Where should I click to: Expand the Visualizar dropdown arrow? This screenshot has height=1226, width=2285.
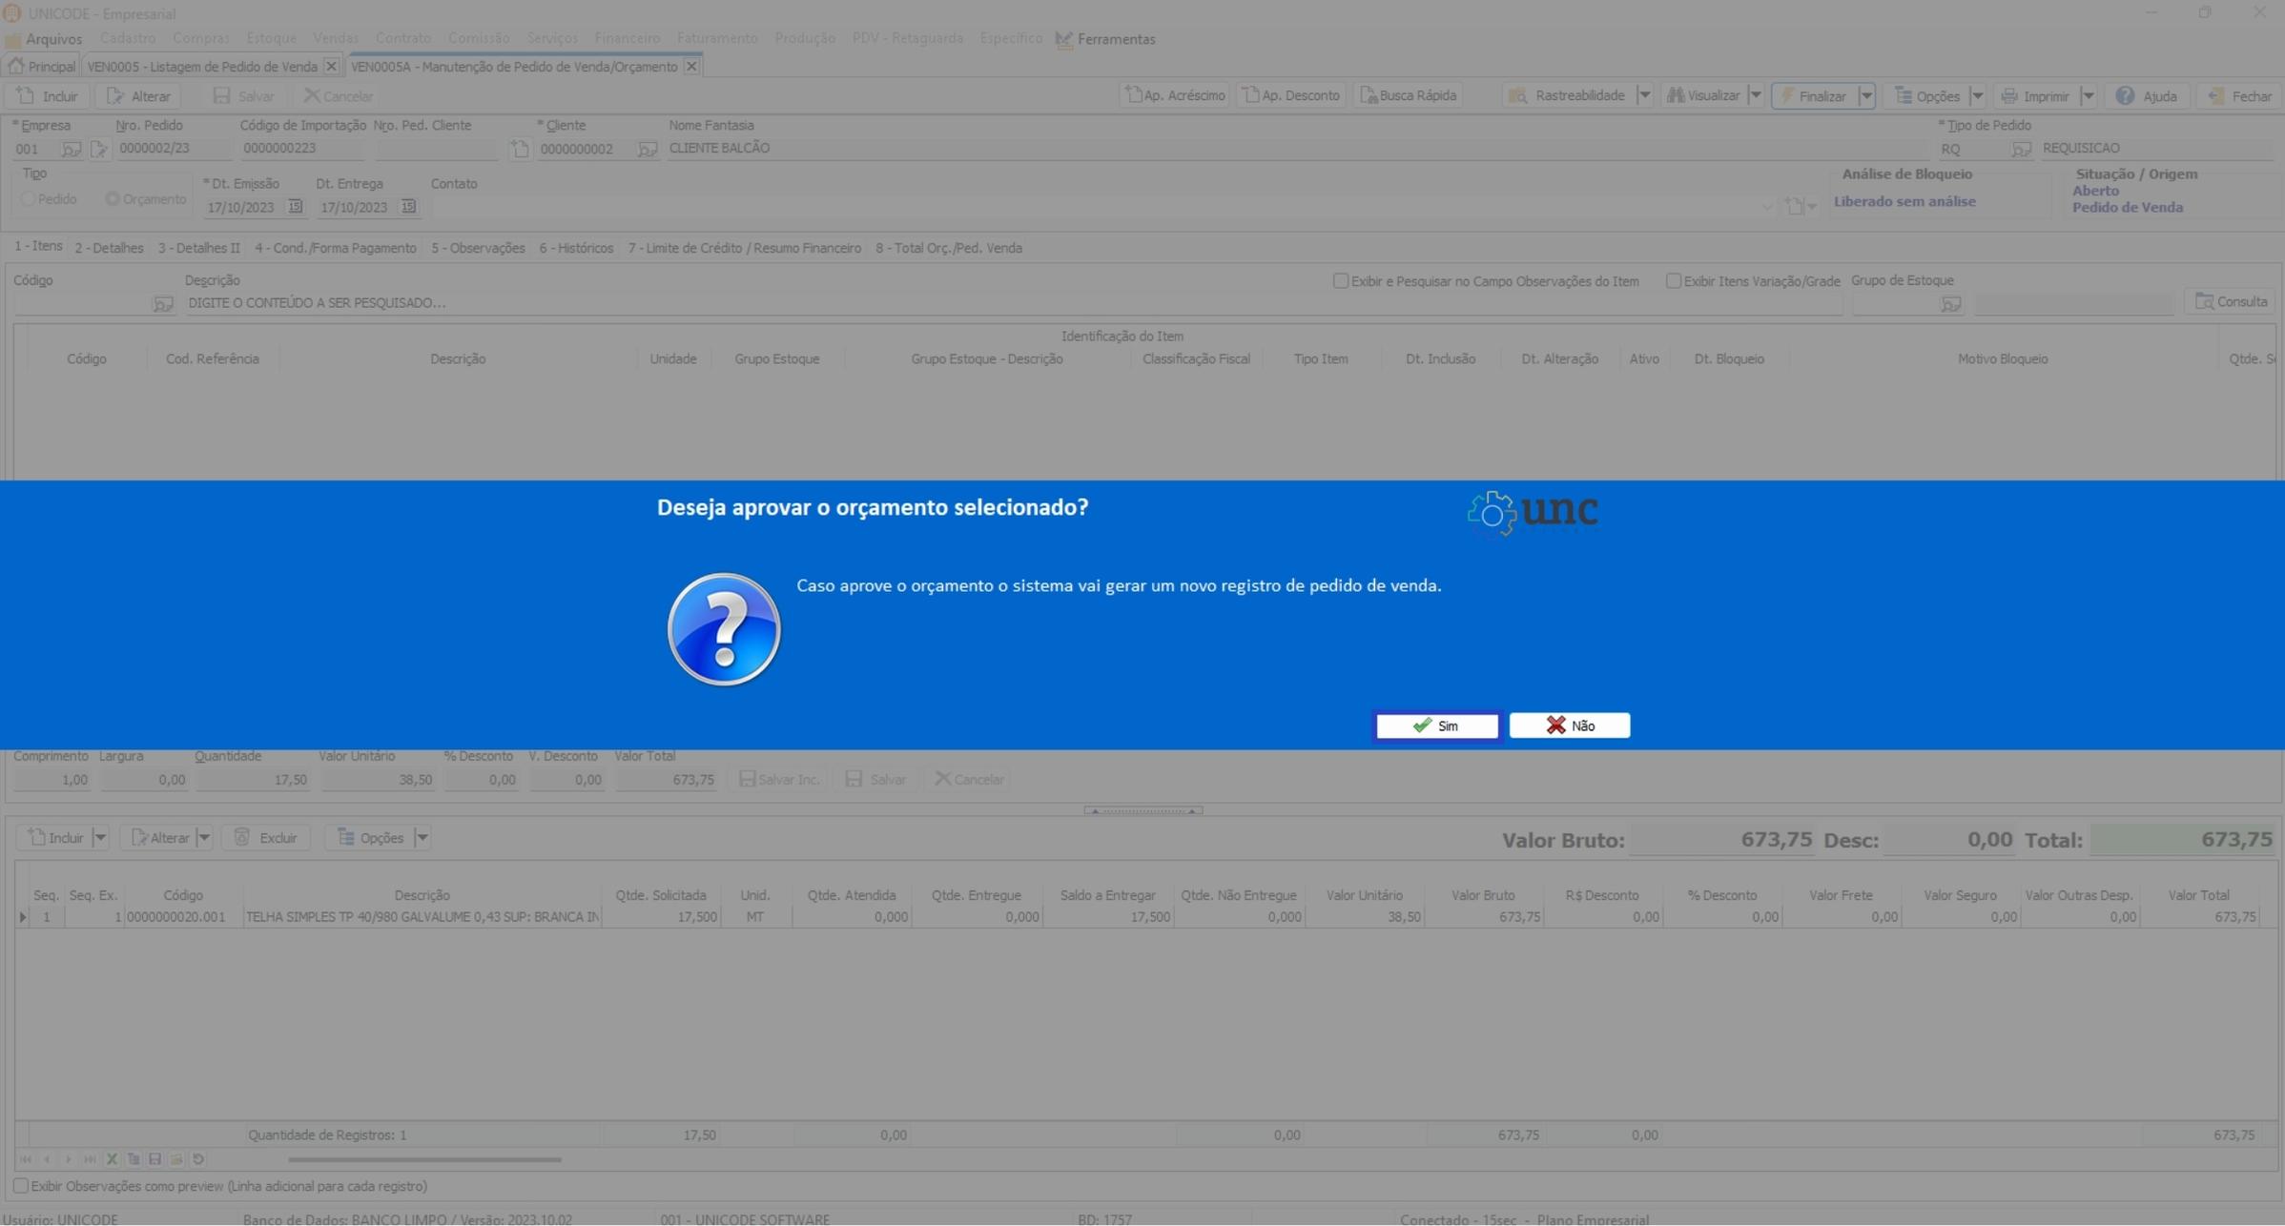click(1755, 95)
